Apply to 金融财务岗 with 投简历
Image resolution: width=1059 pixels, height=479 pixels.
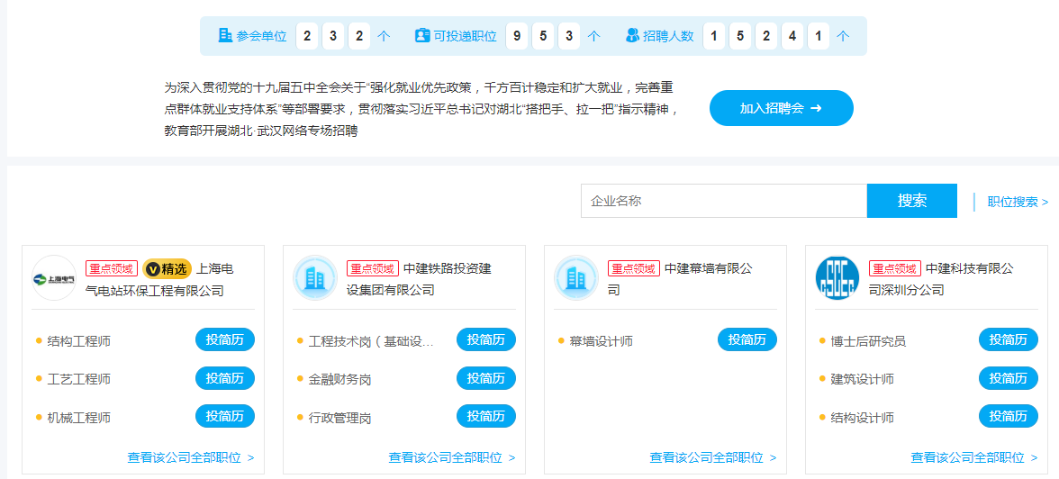pyautogui.click(x=485, y=378)
